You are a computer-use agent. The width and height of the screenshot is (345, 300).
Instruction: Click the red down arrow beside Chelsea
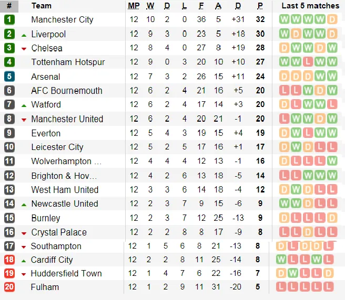pos(24,49)
